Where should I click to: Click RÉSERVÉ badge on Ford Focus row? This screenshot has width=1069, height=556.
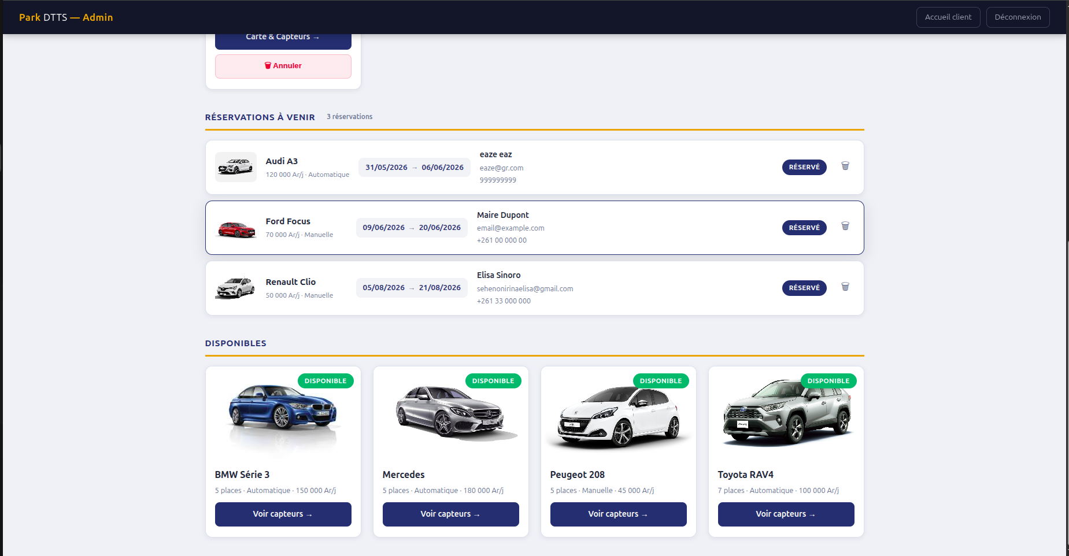pos(804,228)
